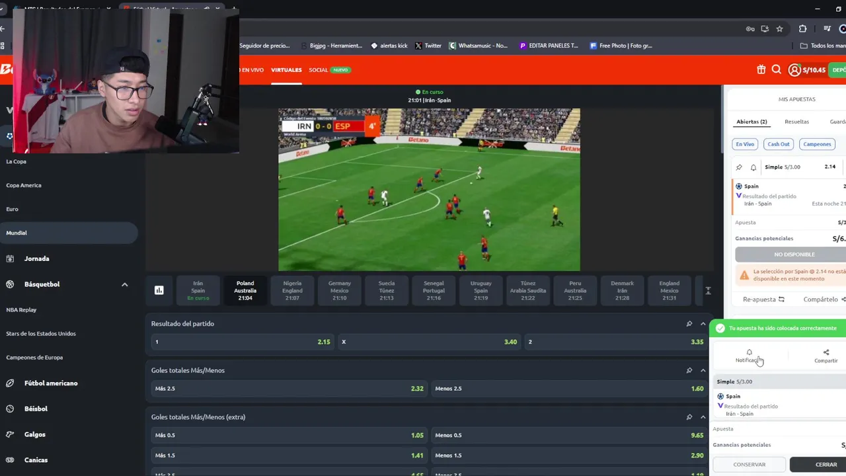Open the Twitter X bookmark
The width and height of the screenshot is (846, 476).
(428, 46)
